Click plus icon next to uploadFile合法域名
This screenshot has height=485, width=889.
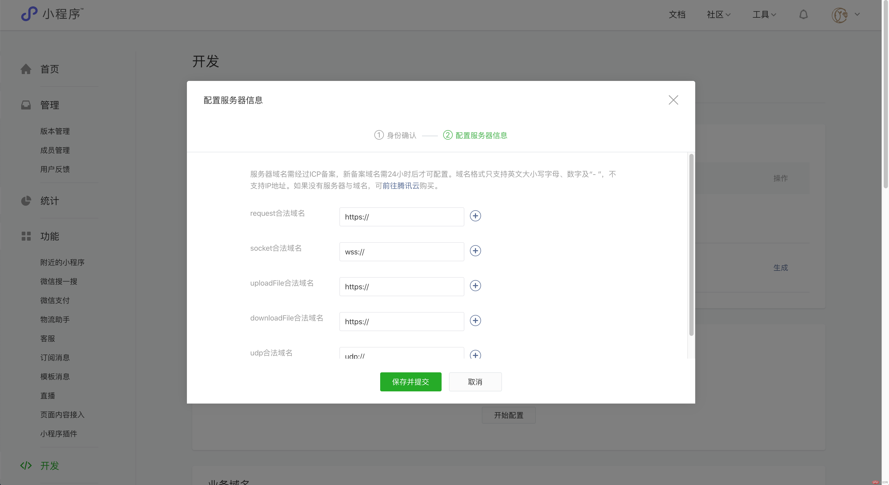coord(475,285)
